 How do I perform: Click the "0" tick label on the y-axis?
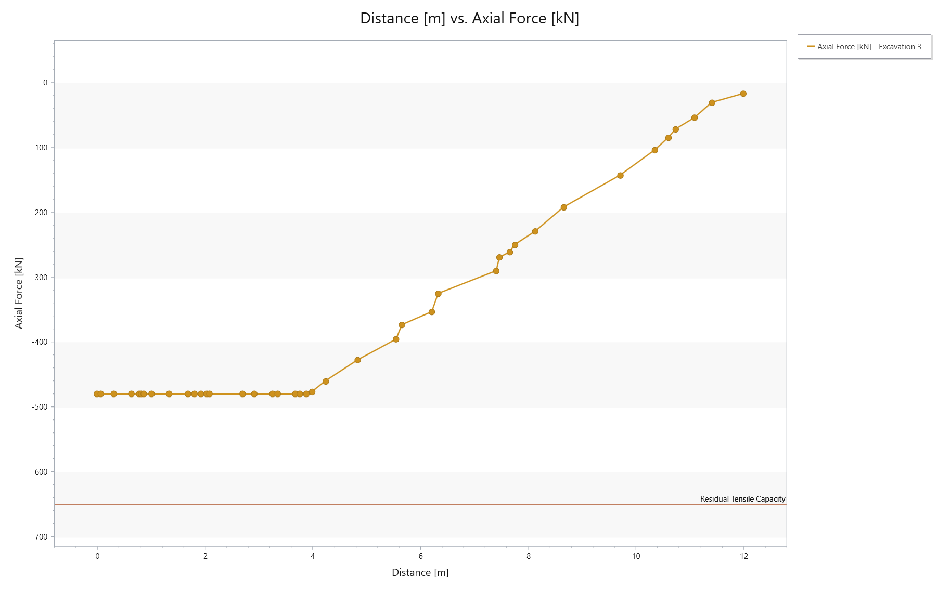(45, 83)
